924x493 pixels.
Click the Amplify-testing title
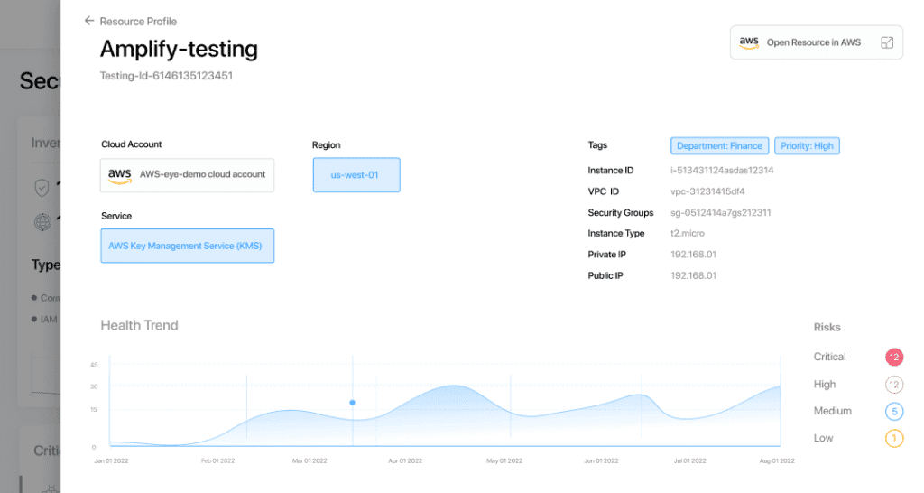coord(179,49)
